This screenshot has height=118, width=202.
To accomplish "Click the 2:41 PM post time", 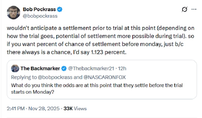I will point(16,109).
